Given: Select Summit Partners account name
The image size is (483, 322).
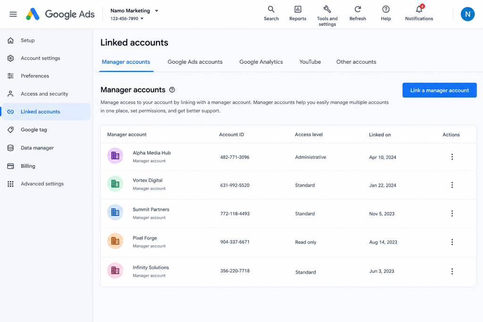Looking at the screenshot, I should pyautogui.click(x=151, y=209).
